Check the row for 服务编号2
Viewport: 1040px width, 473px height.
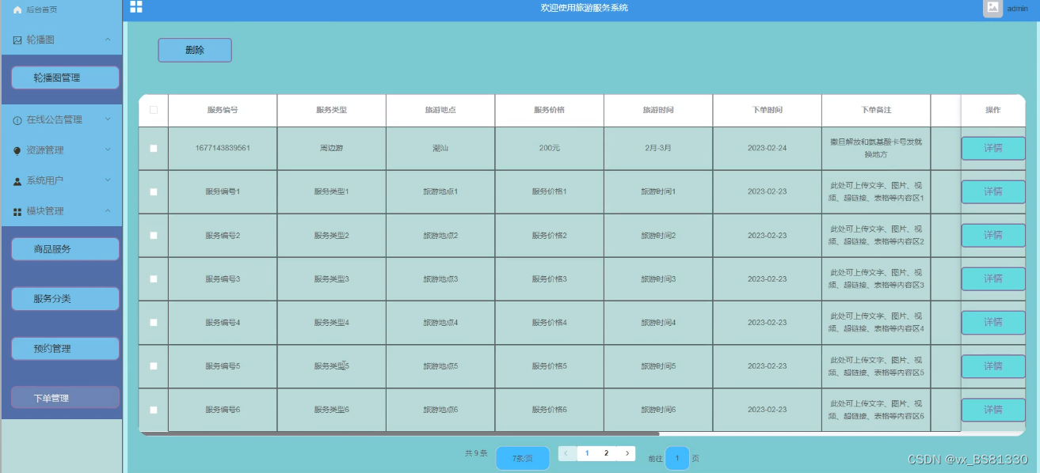(154, 235)
